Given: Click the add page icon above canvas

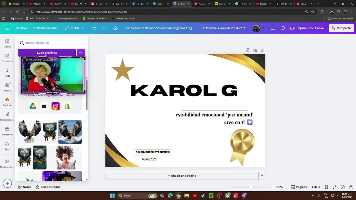Looking at the screenshot, I should pos(262,50).
